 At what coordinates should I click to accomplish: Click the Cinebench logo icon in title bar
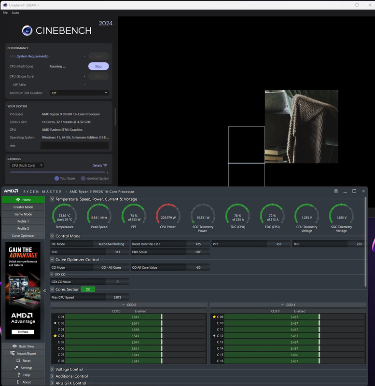click(5, 5)
